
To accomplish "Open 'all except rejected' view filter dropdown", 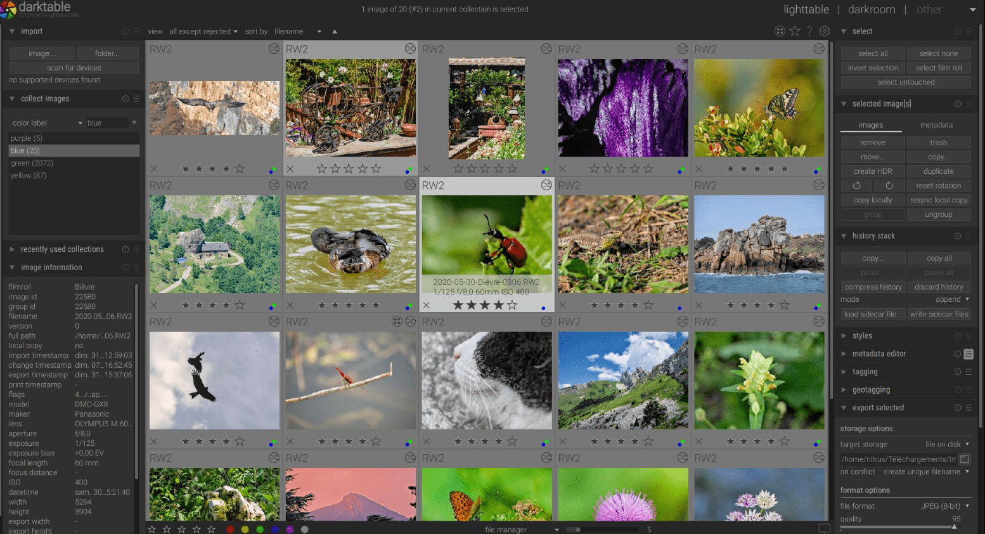I will click(203, 31).
